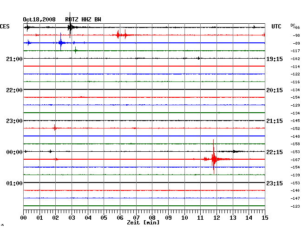Click the DC value -140
This screenshot has height=230, width=302.
pos(295,190)
